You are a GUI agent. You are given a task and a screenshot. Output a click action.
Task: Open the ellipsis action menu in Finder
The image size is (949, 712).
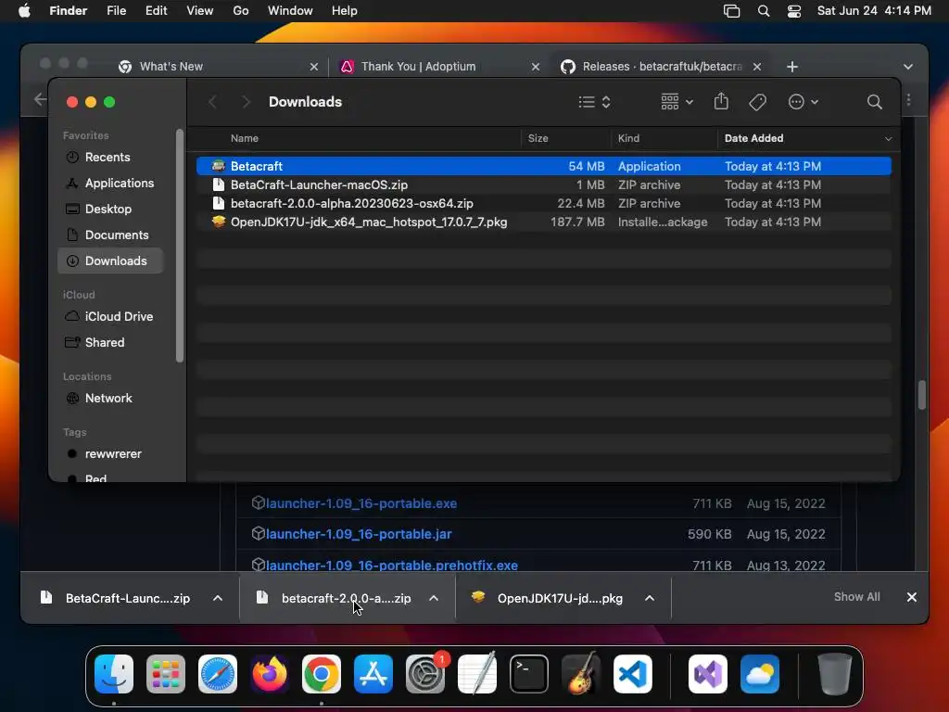803,102
